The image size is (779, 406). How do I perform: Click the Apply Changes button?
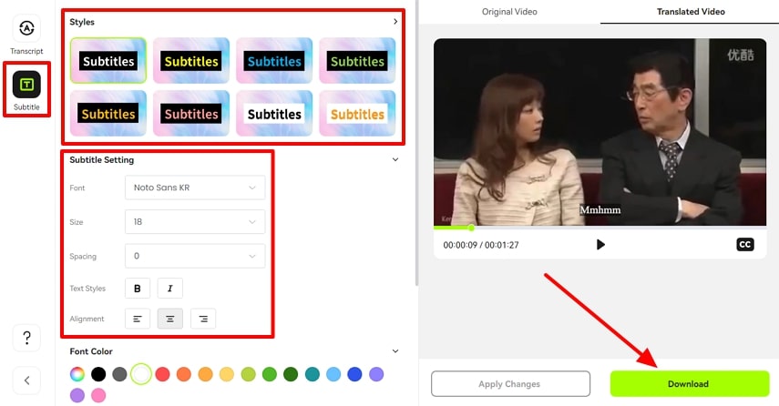[x=509, y=383]
